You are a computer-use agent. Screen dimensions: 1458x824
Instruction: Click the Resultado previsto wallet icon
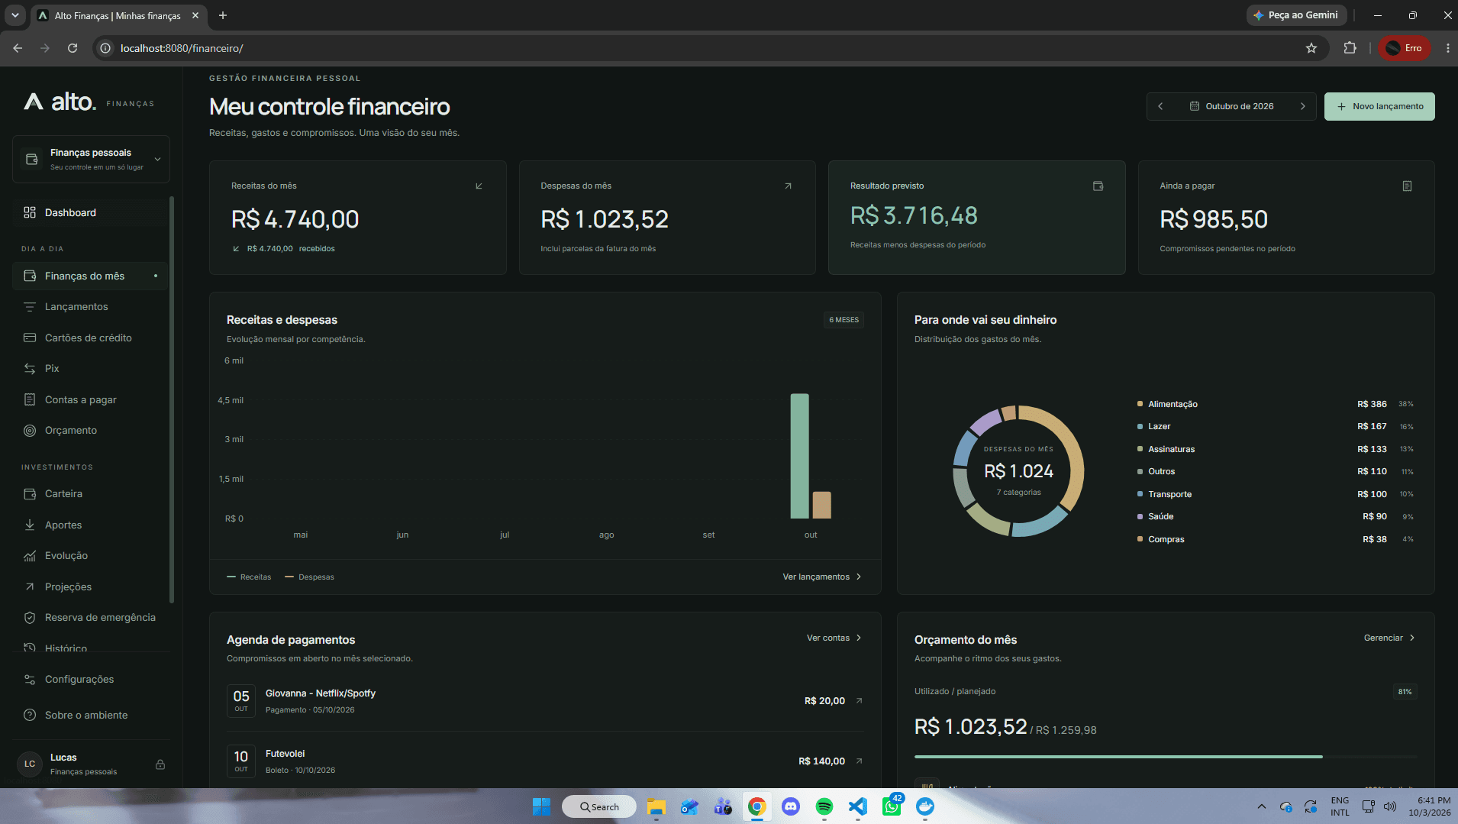[1098, 186]
